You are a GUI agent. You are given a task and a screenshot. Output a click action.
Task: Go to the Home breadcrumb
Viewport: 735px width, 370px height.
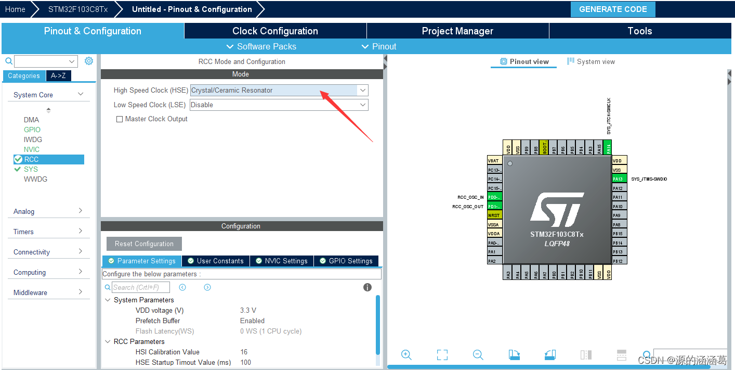click(15, 9)
